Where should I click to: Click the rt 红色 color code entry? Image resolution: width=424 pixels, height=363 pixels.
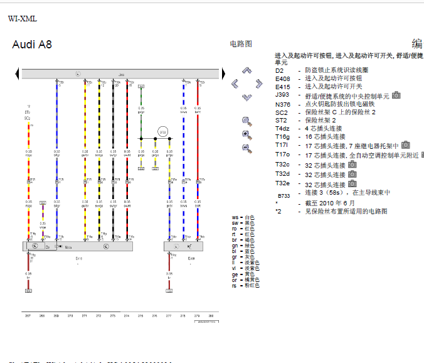(x=243, y=234)
